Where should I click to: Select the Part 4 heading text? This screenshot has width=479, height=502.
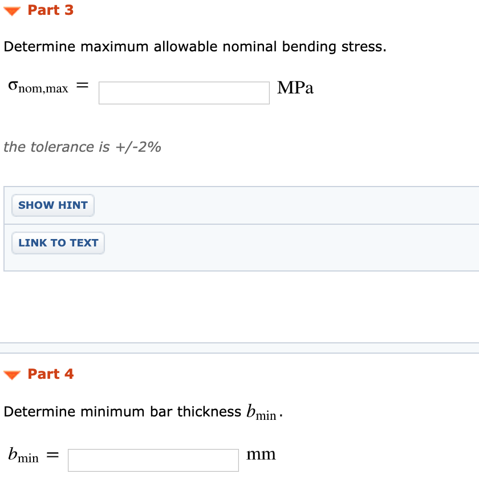coord(51,374)
